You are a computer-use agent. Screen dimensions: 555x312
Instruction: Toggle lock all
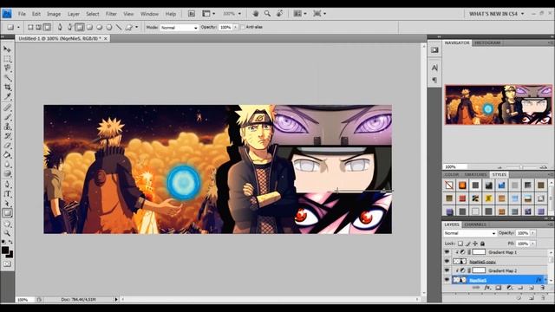482,244
